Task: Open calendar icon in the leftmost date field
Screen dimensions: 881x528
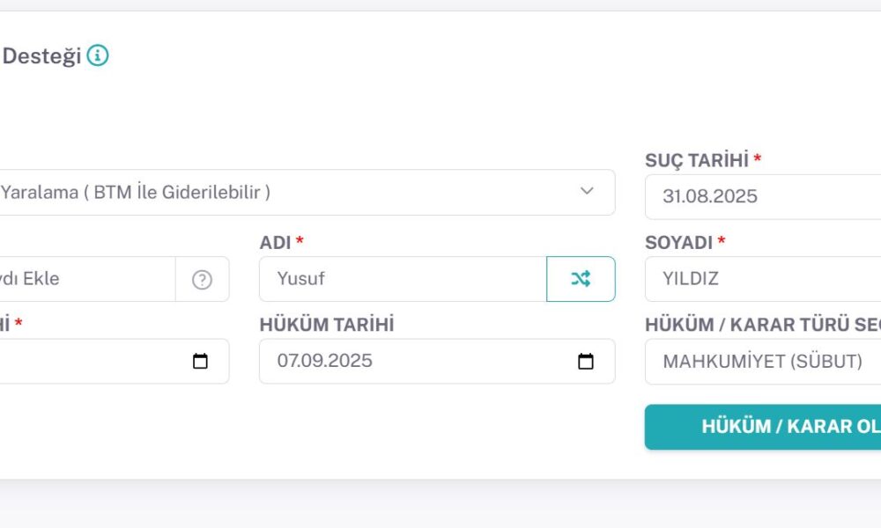Action: 200,362
